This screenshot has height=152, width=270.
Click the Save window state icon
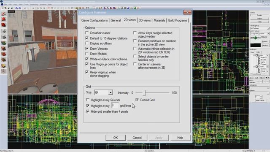click(x=20, y=8)
